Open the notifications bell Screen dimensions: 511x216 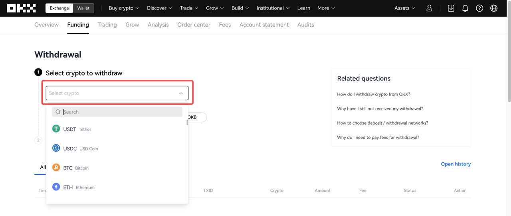465,8
